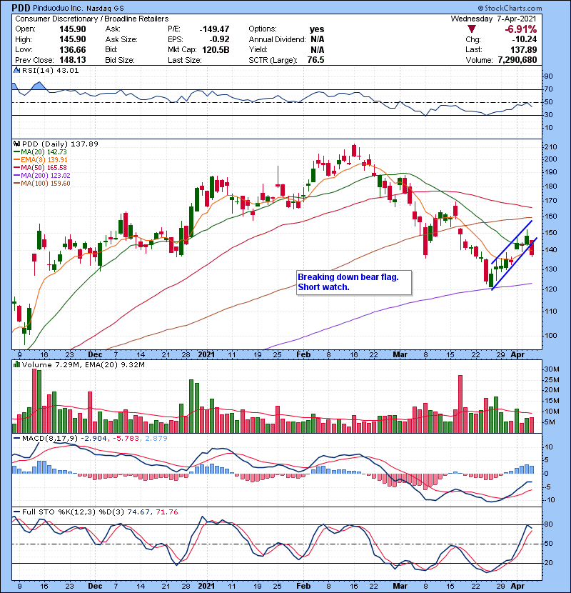Click the 'Breaking down bear flag' annotation box

click(x=353, y=282)
